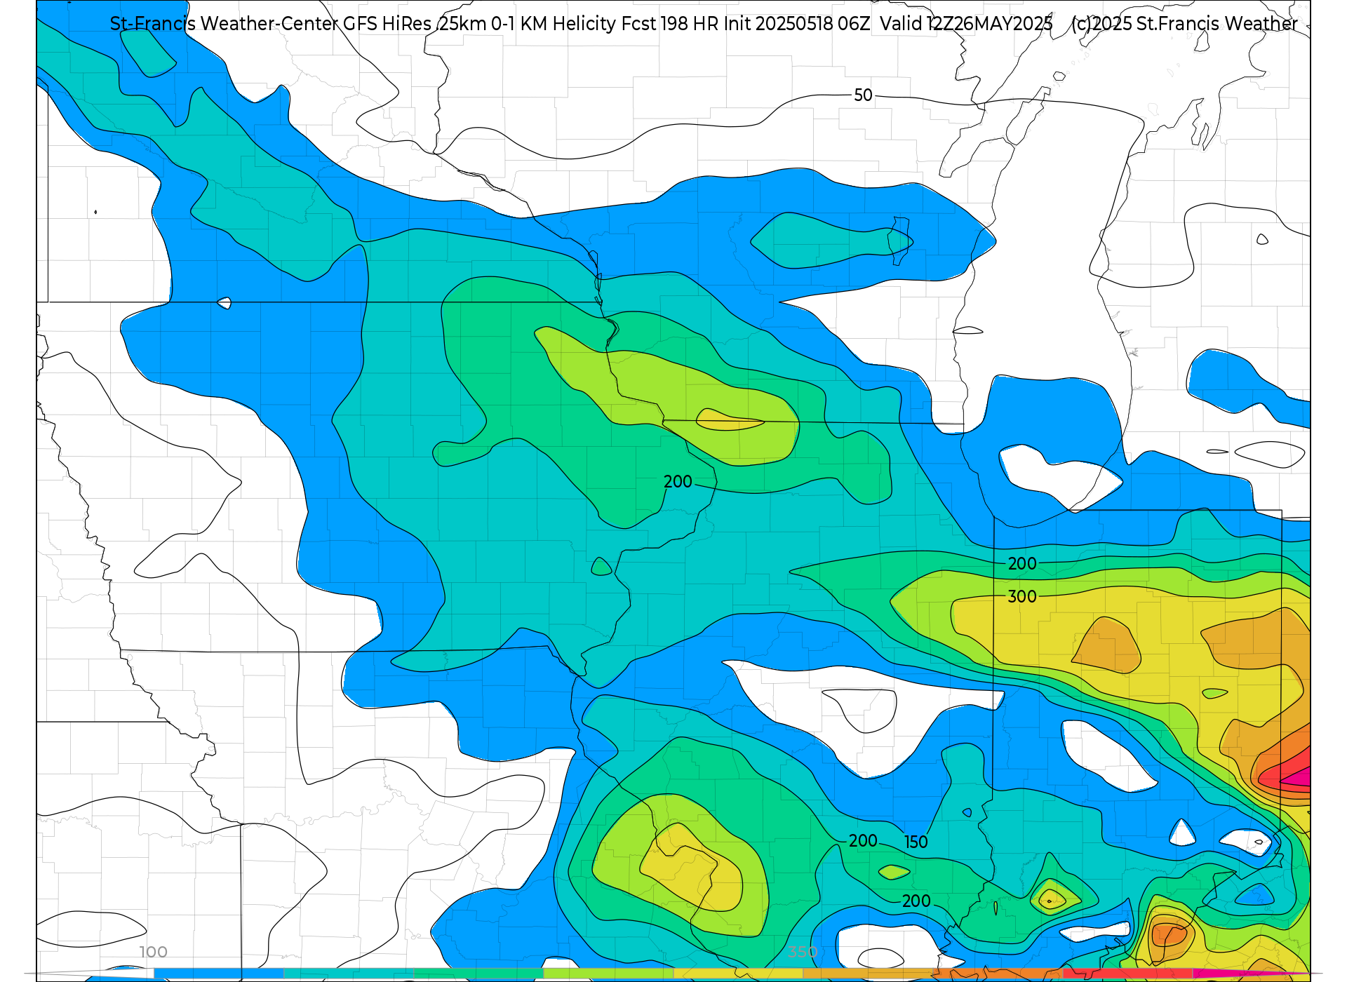Click 'Init 20250518 06Z' in the title
The width and height of the screenshot is (1347, 982).
797,24
